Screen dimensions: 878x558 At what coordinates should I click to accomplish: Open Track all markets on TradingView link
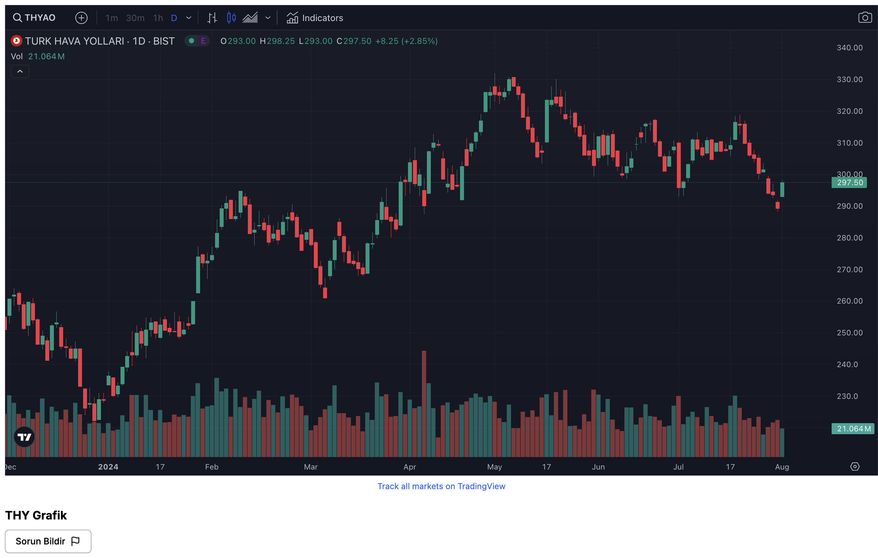click(441, 486)
